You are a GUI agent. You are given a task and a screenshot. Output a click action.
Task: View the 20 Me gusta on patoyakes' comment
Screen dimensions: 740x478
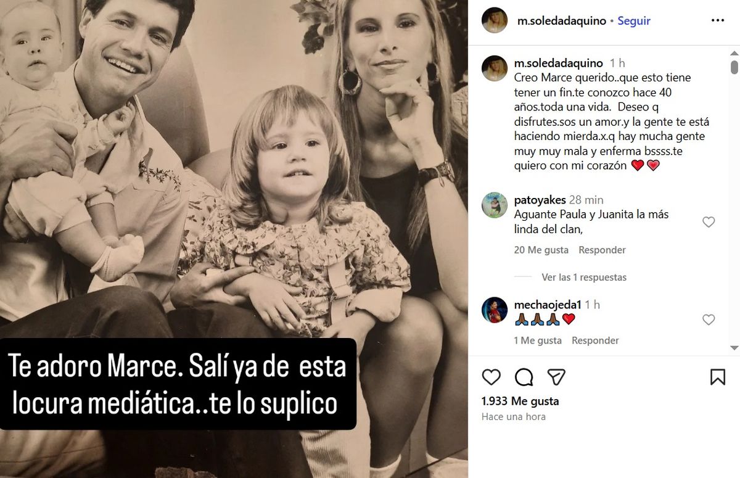[541, 250]
